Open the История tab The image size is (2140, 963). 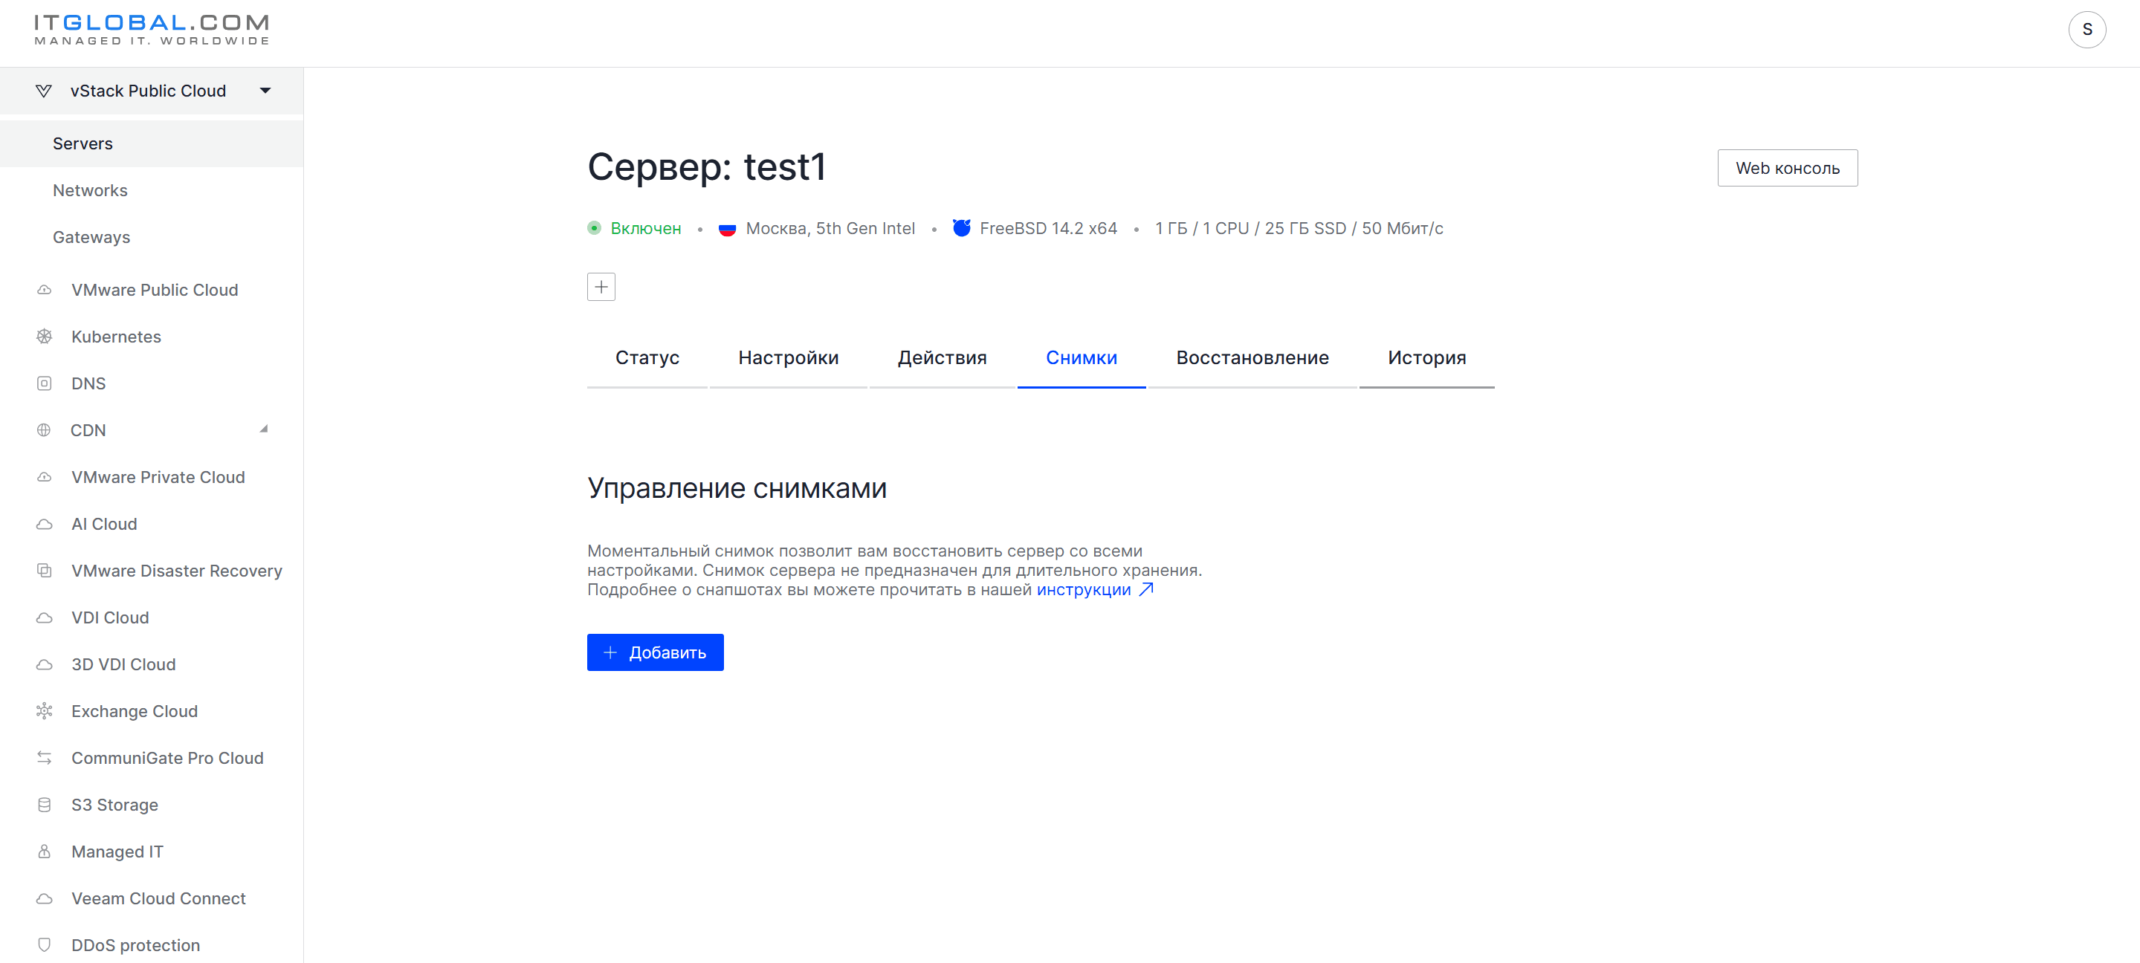click(x=1426, y=358)
